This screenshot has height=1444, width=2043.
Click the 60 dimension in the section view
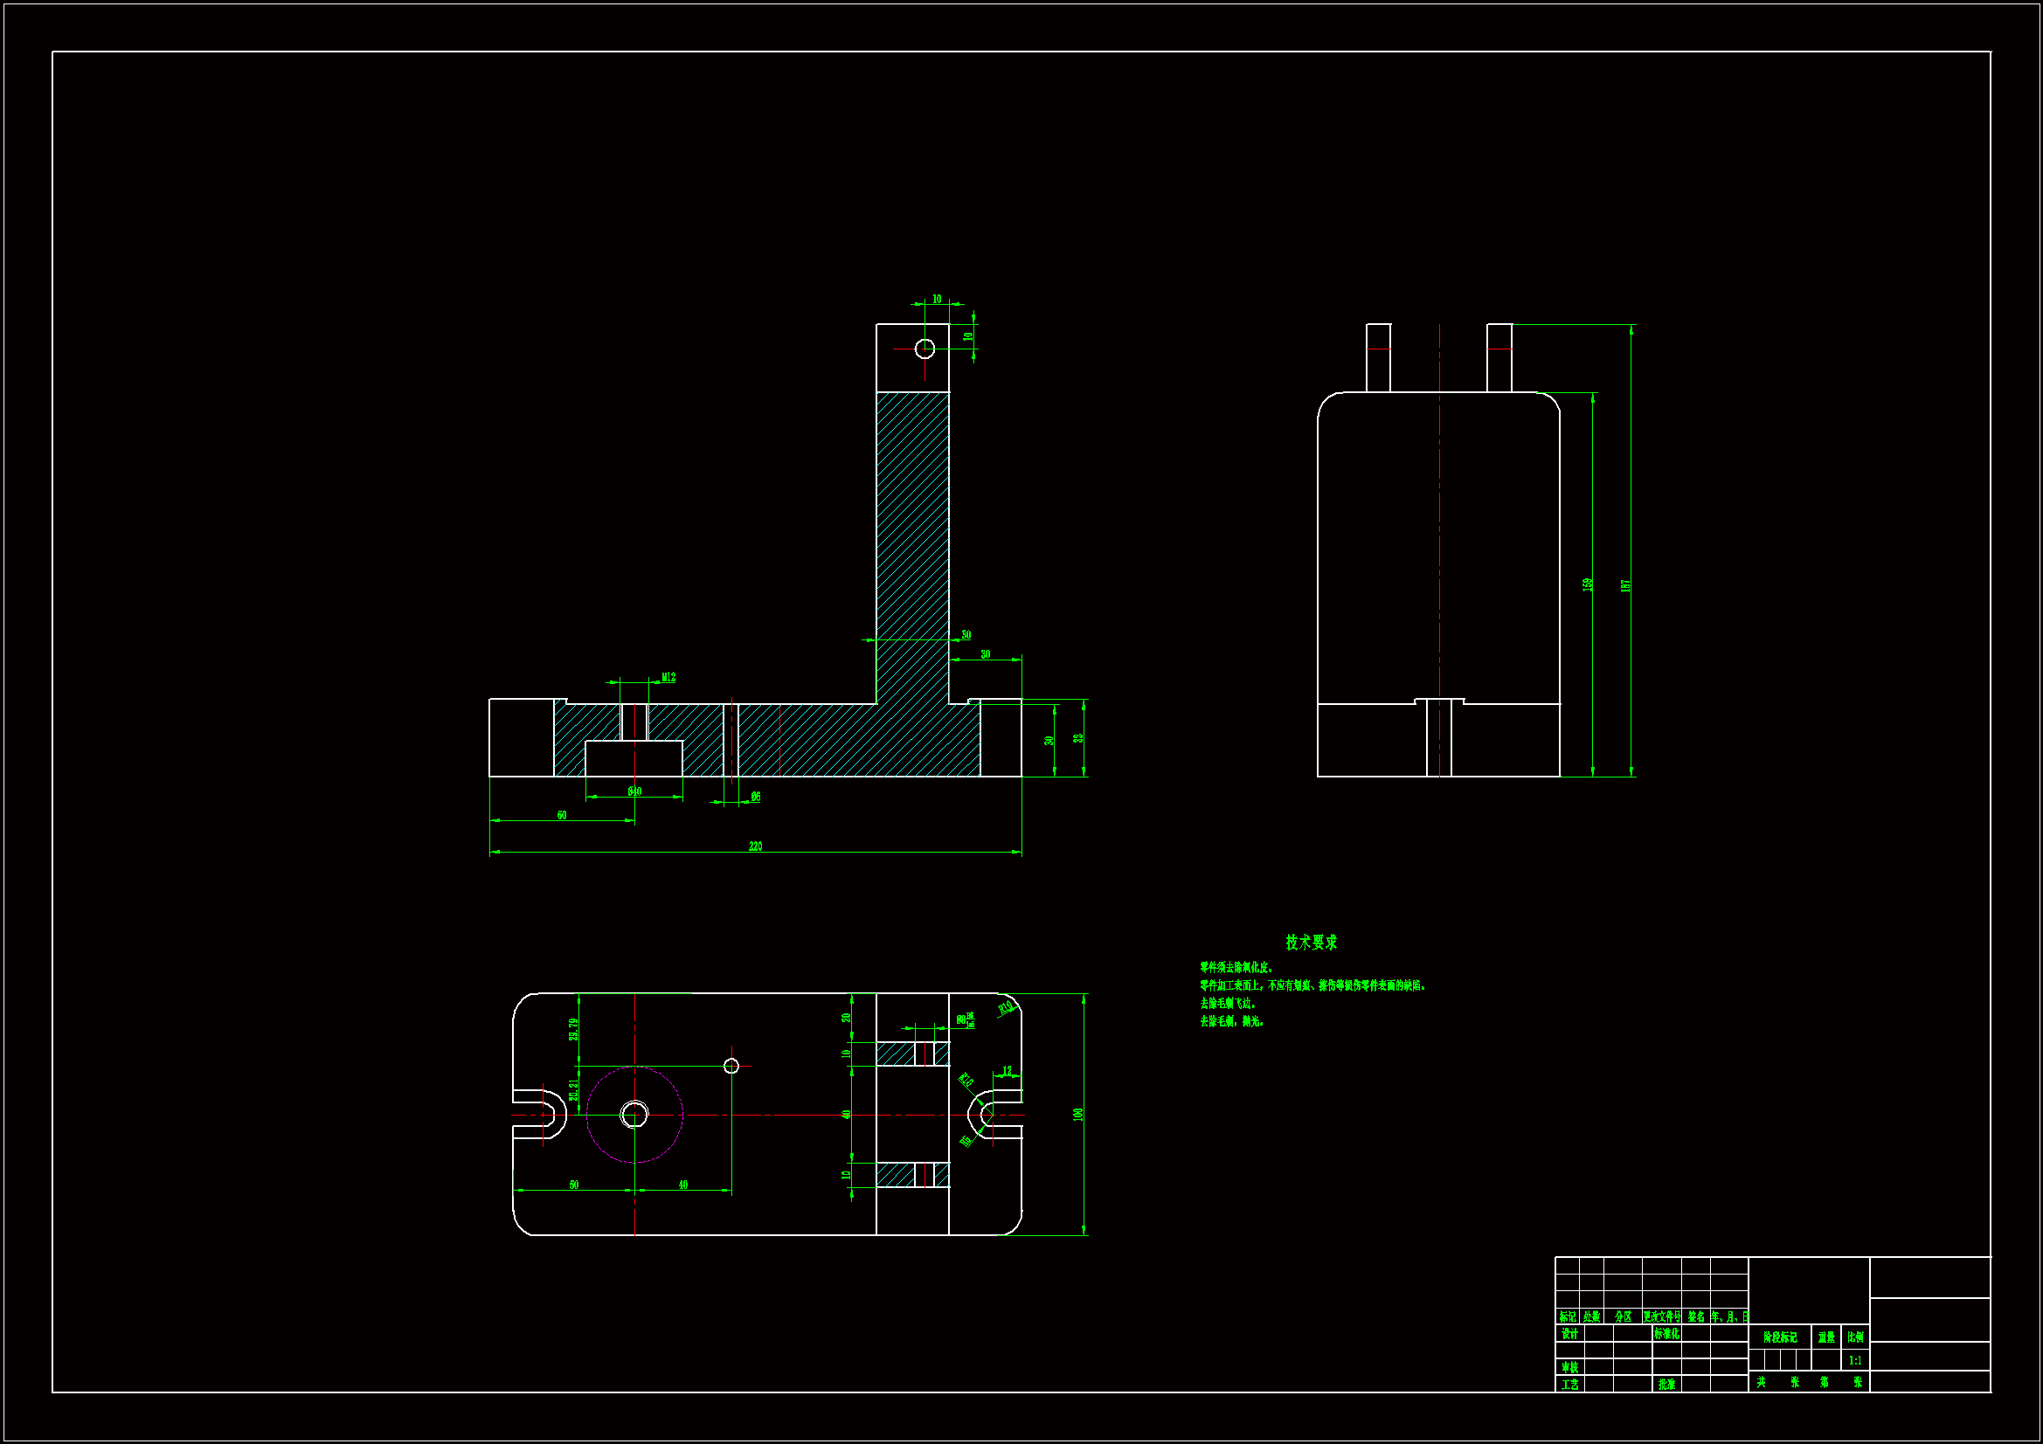pos(562,815)
